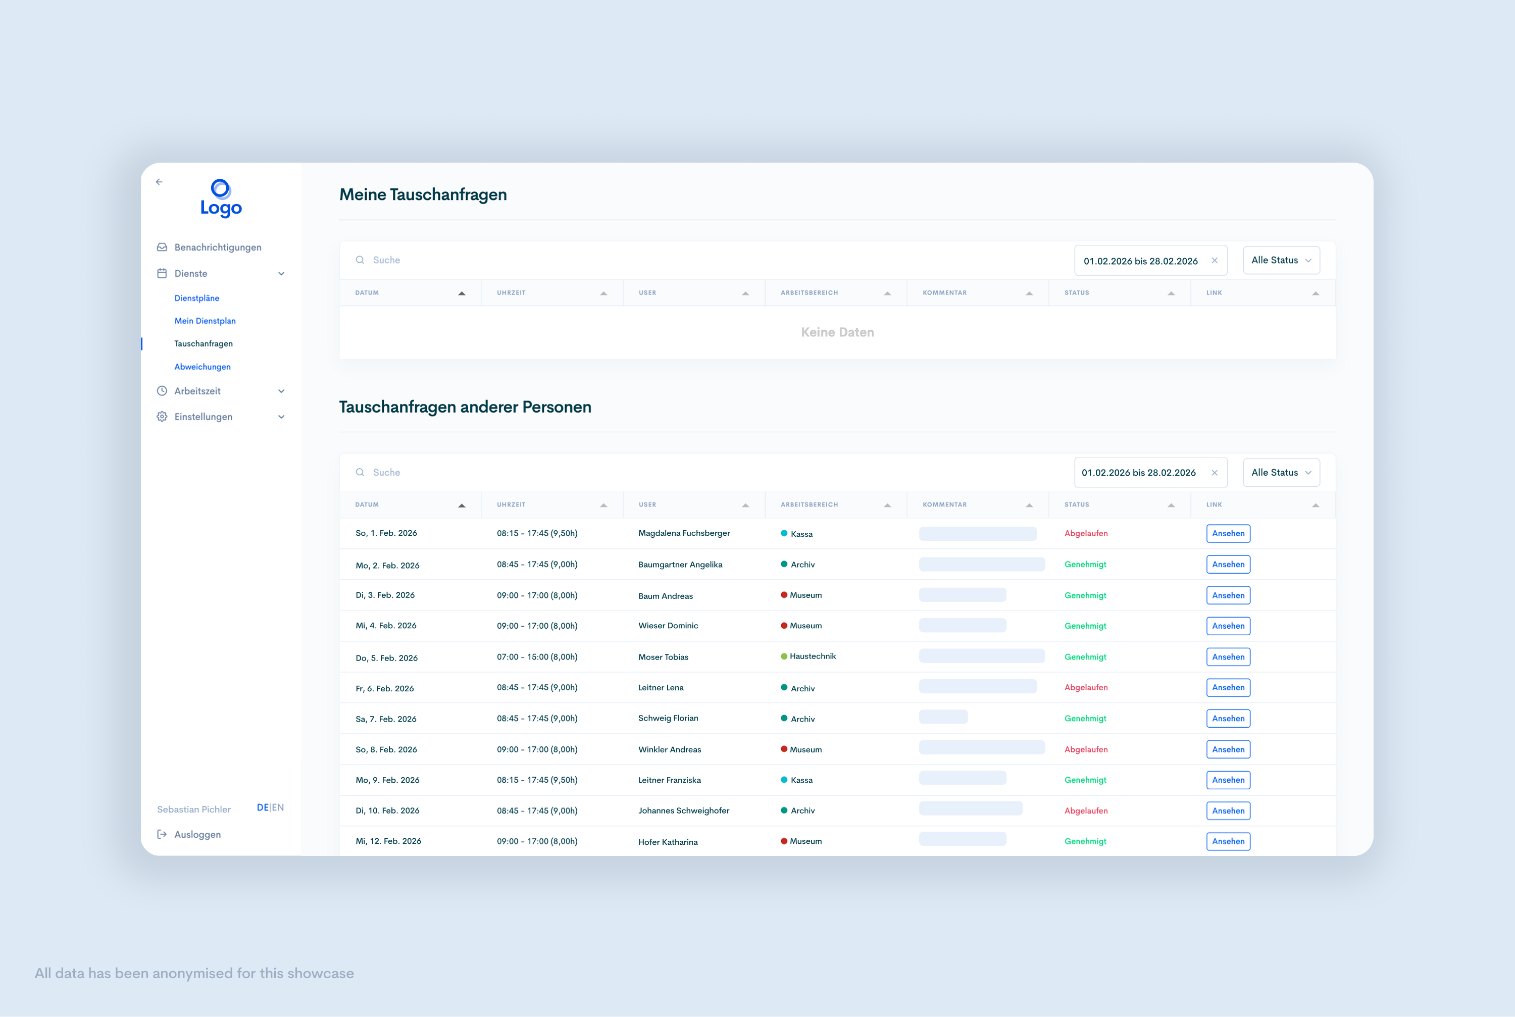The image size is (1515, 1017).
Task: Switch language to DE
Action: (x=262, y=807)
